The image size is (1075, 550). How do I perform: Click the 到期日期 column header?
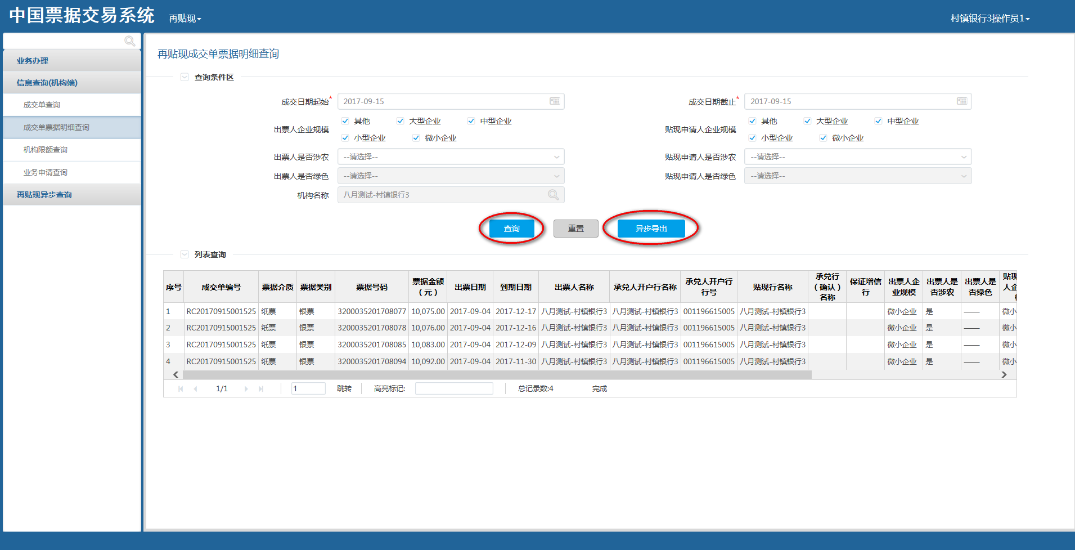pos(516,287)
